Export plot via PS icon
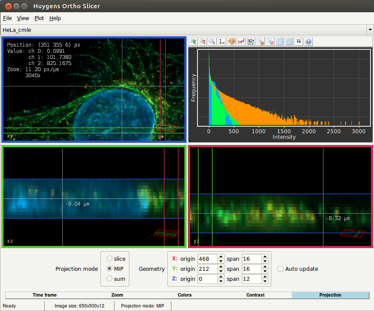The width and height of the screenshot is (374, 311). 299,41
